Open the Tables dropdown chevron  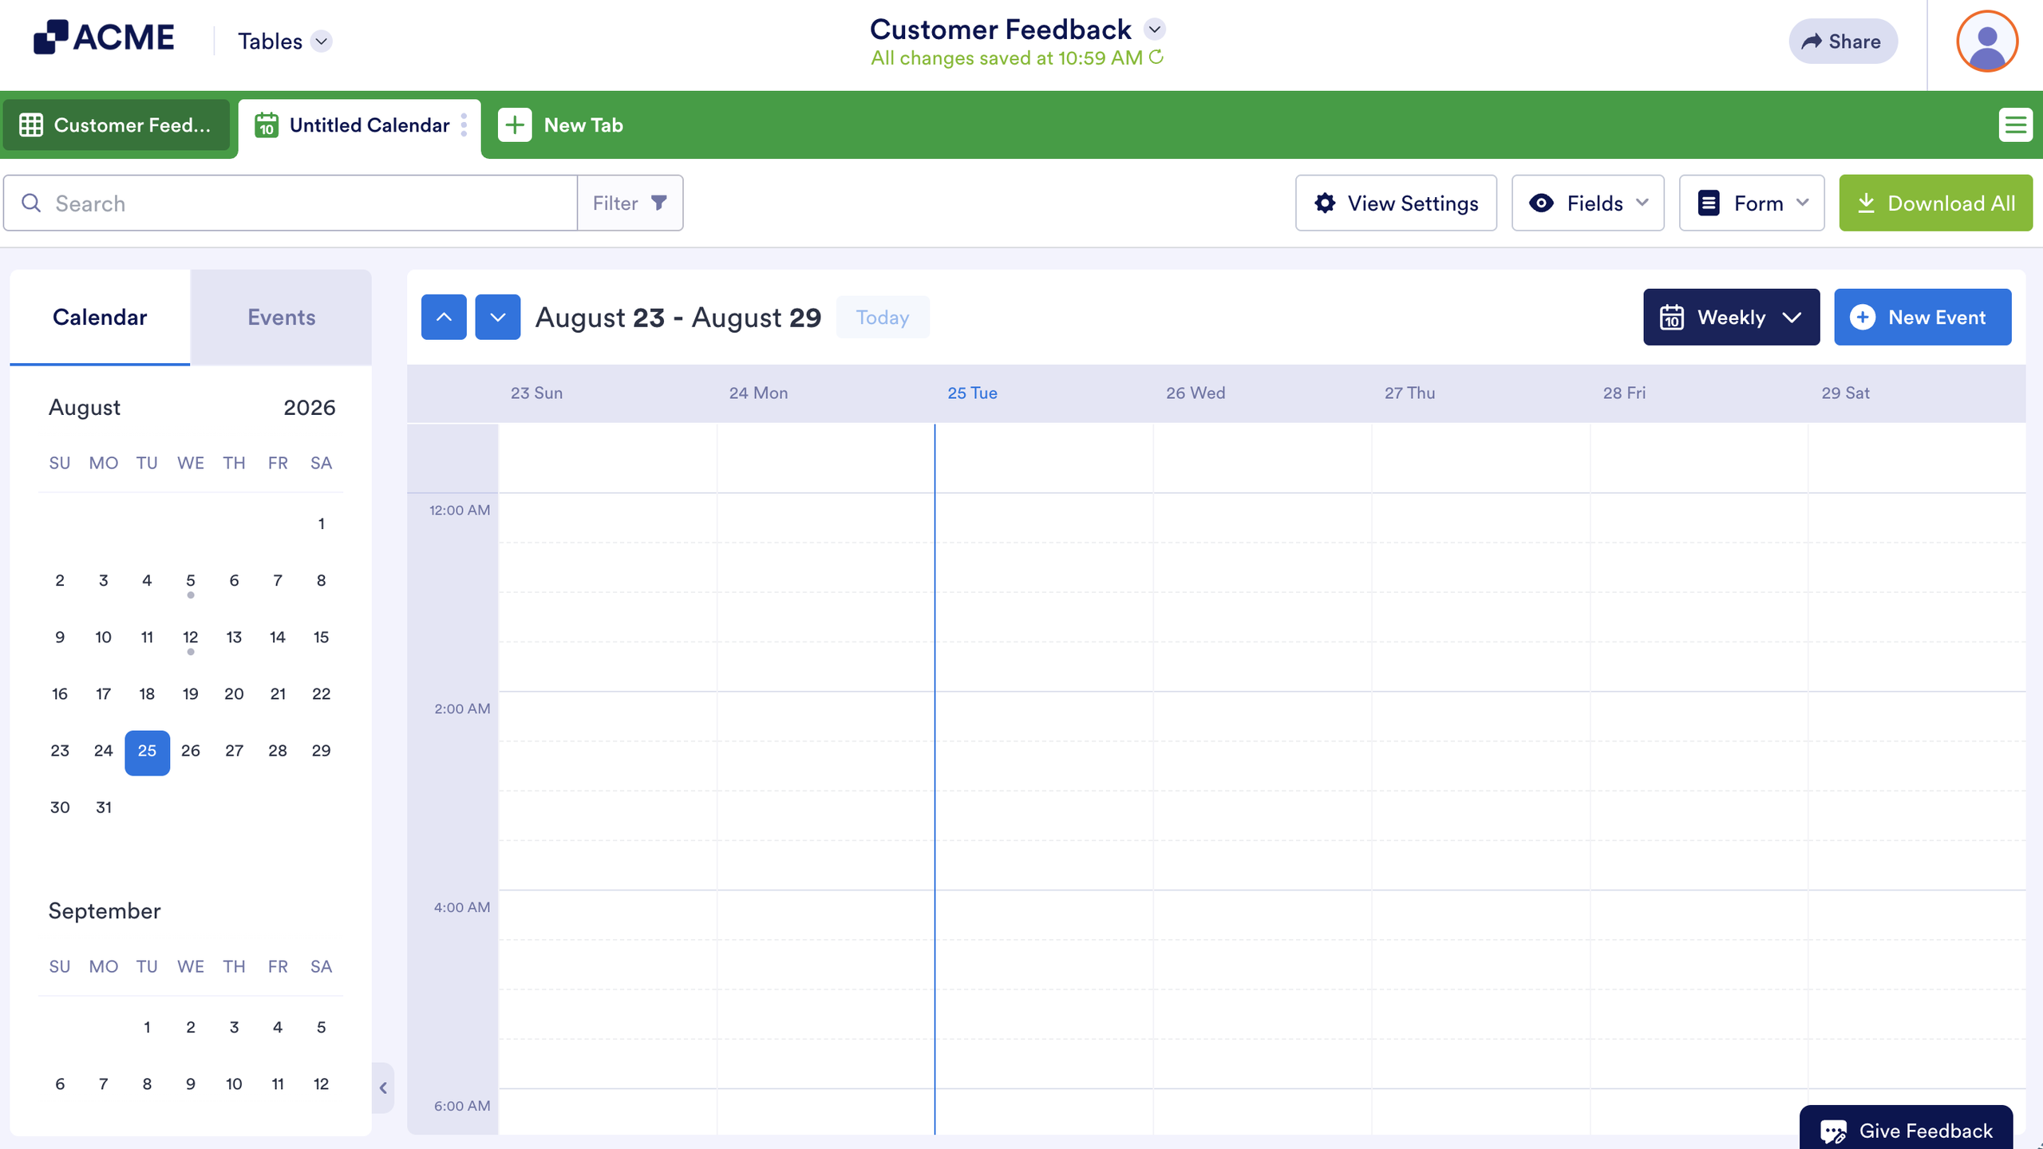pyautogui.click(x=321, y=41)
